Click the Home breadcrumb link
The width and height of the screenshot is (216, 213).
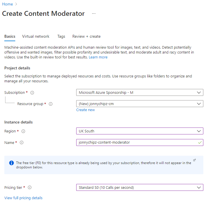tap(7, 4)
